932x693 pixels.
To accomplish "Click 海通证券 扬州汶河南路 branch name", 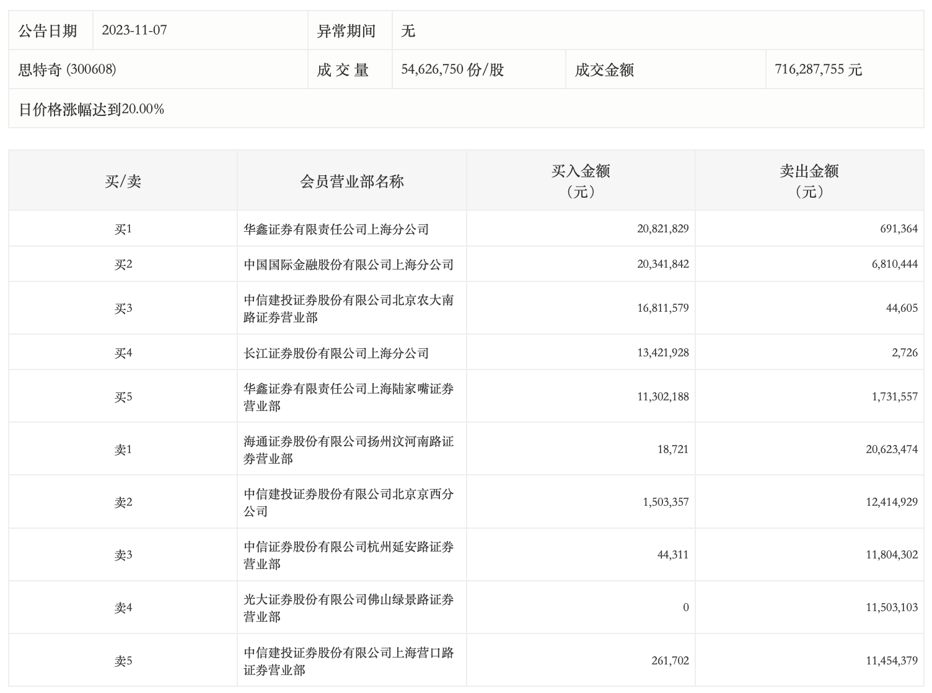I will [349, 449].
